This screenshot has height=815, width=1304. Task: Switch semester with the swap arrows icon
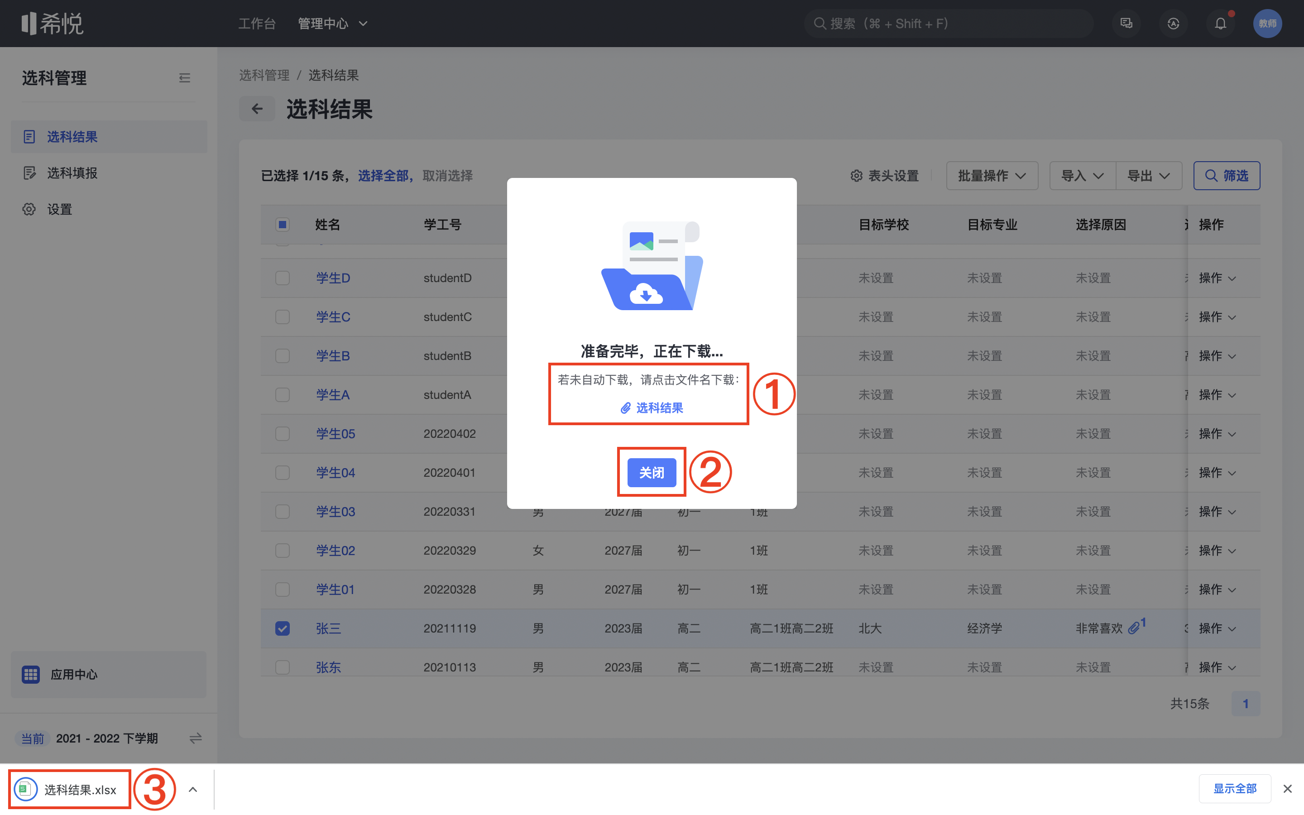point(195,738)
